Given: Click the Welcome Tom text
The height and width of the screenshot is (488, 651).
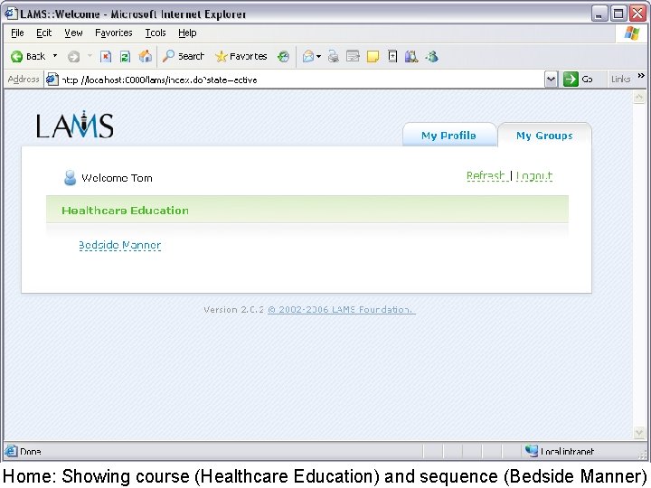Looking at the screenshot, I should tap(117, 178).
